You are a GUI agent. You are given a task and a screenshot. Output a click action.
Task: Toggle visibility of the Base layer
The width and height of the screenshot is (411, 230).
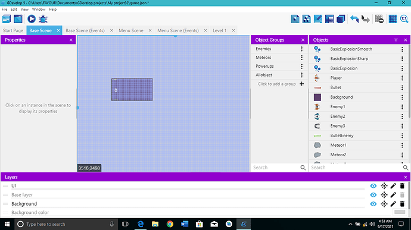point(373,195)
